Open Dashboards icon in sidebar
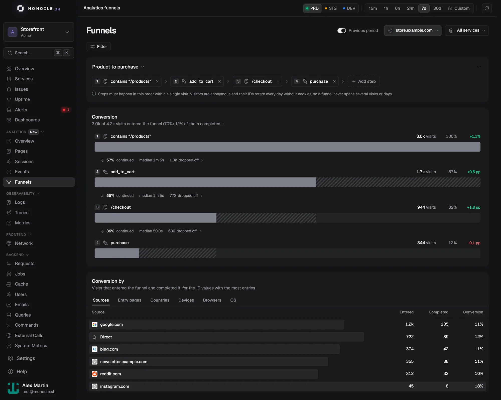This screenshot has height=400, width=501. click(x=9, y=120)
